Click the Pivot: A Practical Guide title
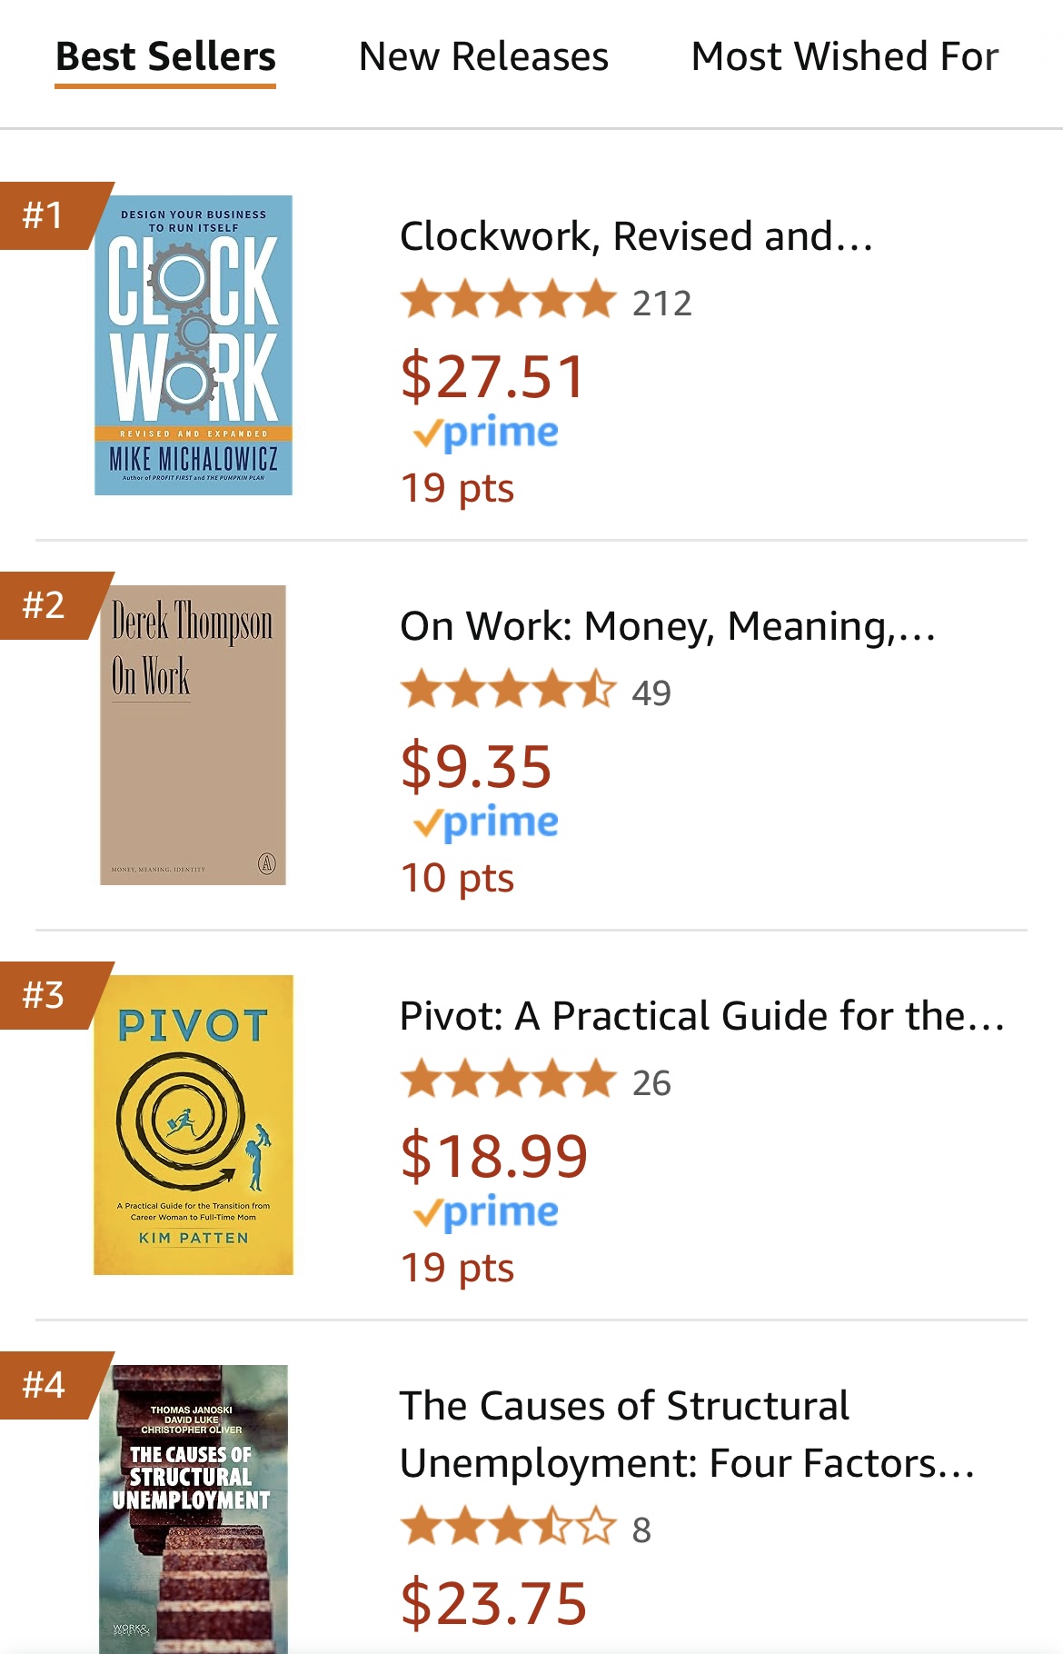1063x1654 pixels. 701,1016
